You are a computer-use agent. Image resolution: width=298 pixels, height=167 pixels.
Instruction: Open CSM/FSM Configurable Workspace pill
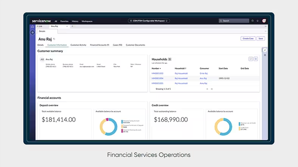tap(149, 21)
